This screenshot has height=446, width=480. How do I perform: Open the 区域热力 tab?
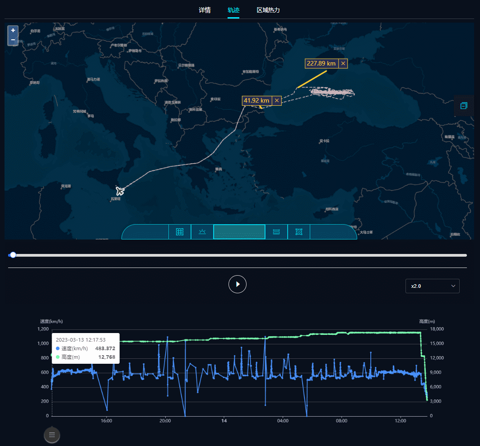point(268,10)
